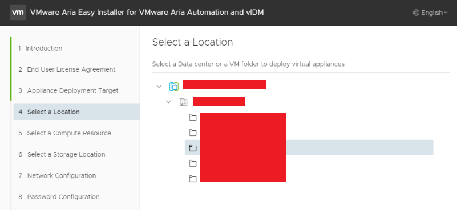Collapse the datacenter node chevron
Viewport: 457px width, 210px height.
(x=168, y=102)
